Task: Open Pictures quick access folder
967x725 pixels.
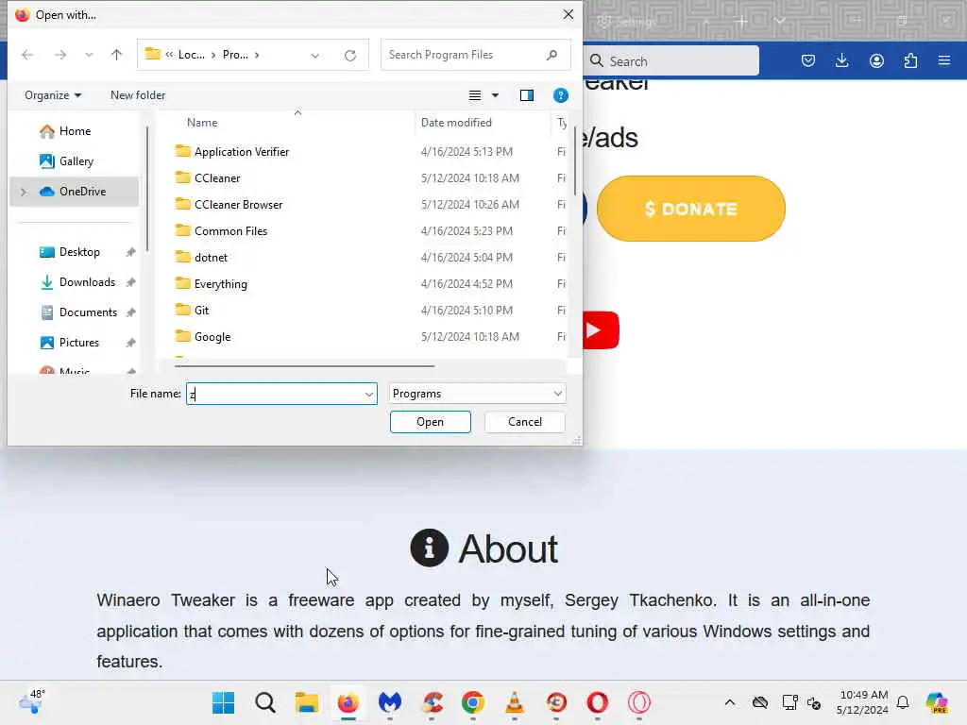Action: tap(79, 343)
